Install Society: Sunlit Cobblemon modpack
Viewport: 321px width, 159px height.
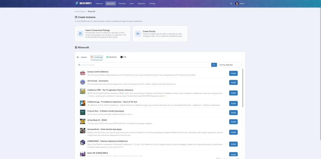click(x=233, y=73)
